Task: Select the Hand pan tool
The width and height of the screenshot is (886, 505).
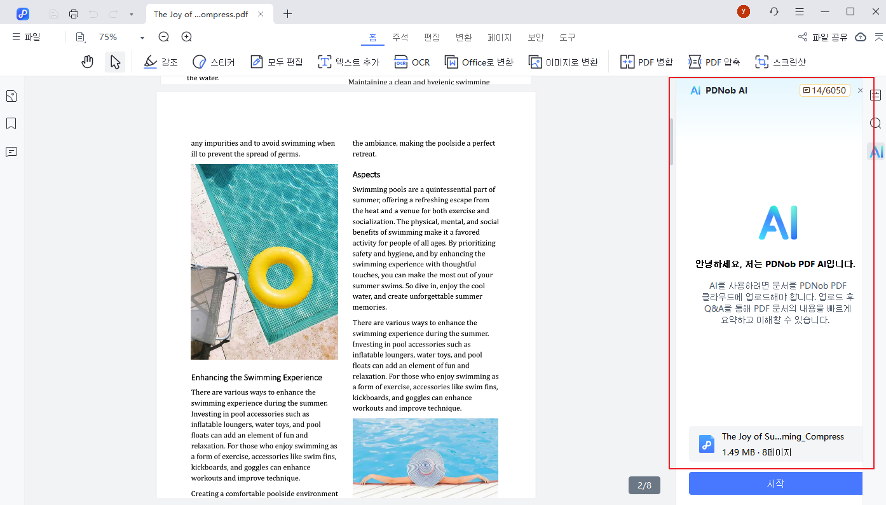Action: tap(88, 62)
